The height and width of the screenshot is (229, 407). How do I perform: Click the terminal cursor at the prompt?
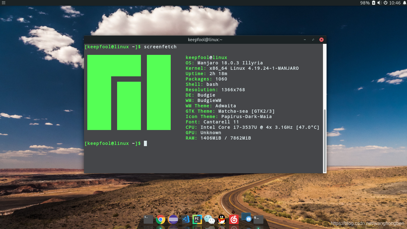[x=145, y=143]
